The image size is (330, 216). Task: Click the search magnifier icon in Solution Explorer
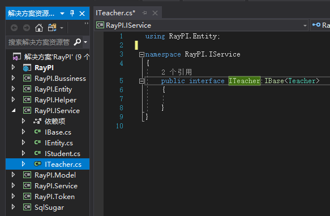tap(77, 42)
